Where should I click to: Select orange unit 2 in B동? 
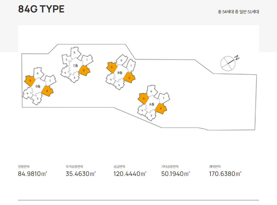[x=129, y=78]
